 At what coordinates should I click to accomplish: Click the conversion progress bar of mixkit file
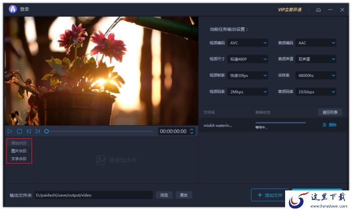point(281,123)
